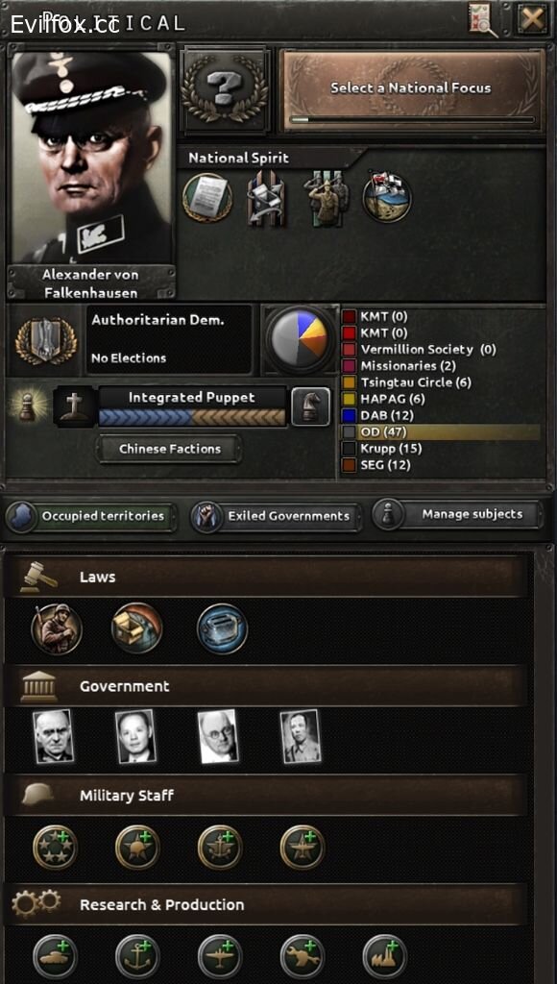Screen dimensions: 557x984
Task: Open the trade law crate icon
Action: [x=136, y=628]
